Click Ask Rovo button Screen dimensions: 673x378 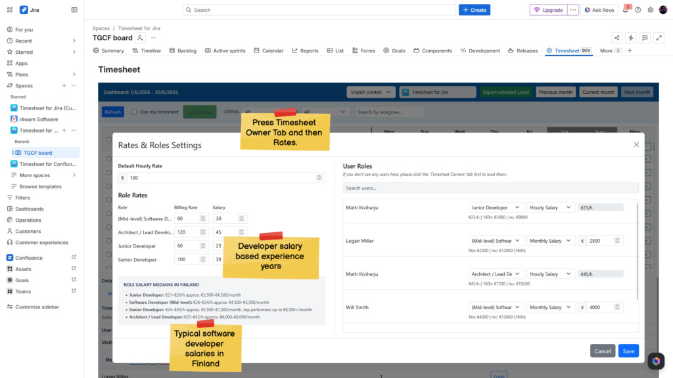tap(599, 10)
